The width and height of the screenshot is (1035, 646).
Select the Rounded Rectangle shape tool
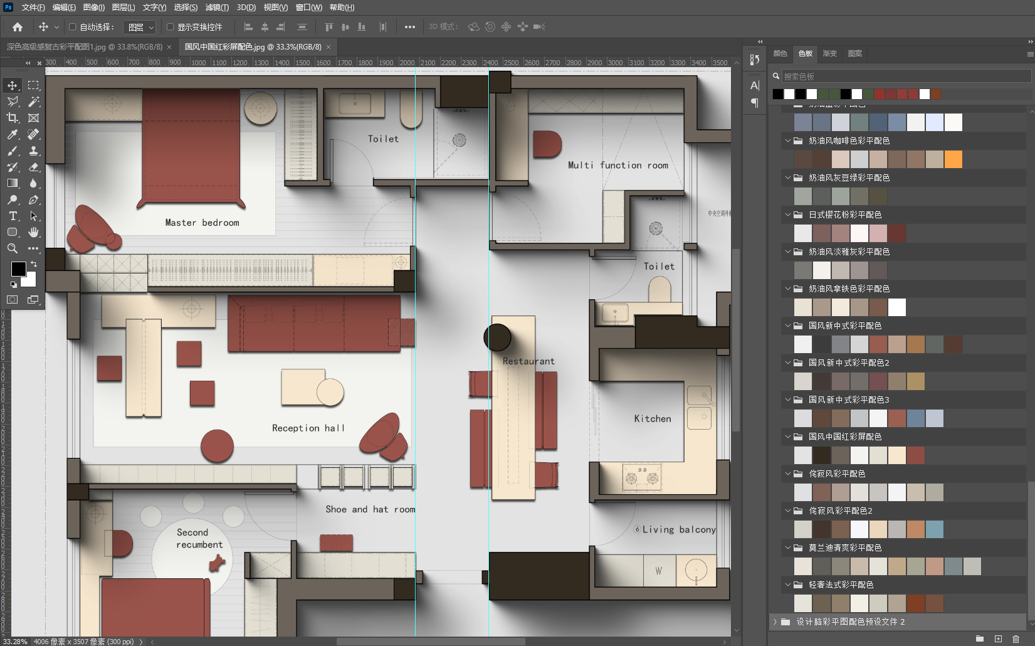(13, 232)
